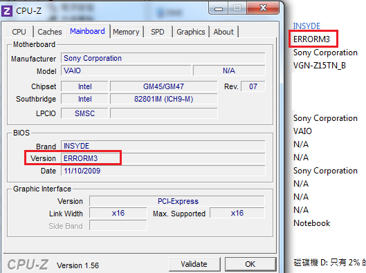Click the disabled maximize button of CPU-Z
The width and height of the screenshot is (366, 273).
(x=237, y=8)
